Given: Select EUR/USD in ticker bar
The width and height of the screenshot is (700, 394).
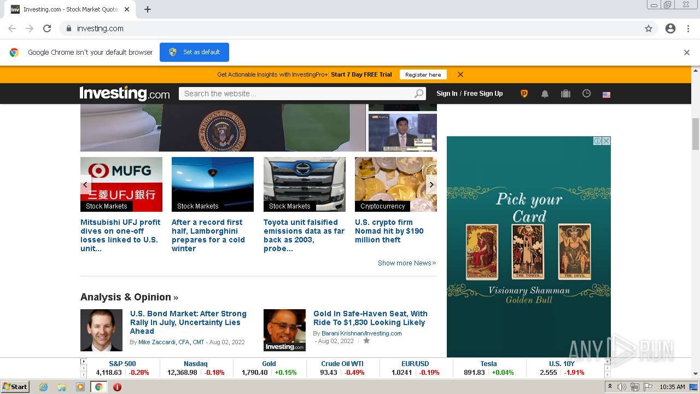Looking at the screenshot, I should (x=415, y=363).
